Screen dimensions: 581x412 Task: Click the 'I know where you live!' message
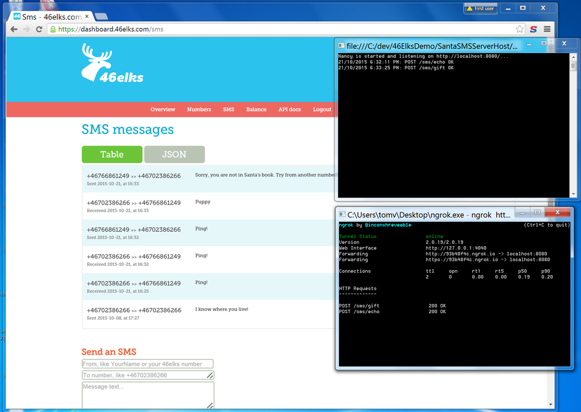(221, 309)
